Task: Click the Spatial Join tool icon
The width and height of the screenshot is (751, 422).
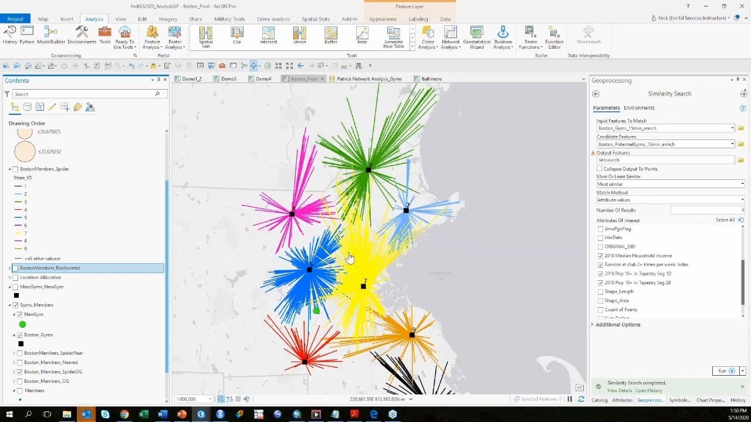Action: point(206,35)
